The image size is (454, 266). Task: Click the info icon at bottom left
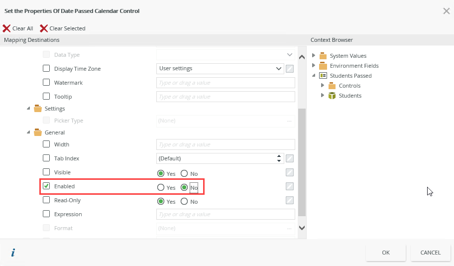click(13, 253)
